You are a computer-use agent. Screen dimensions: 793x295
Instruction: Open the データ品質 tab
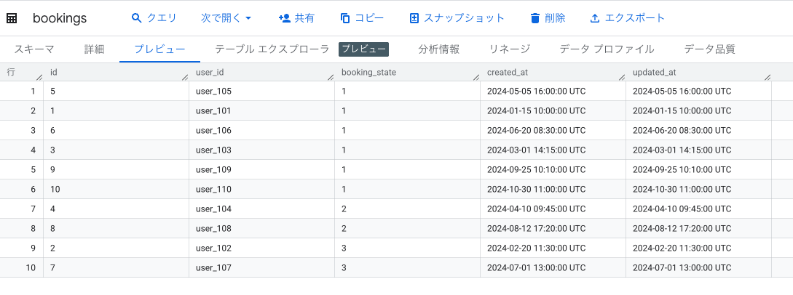pos(709,49)
